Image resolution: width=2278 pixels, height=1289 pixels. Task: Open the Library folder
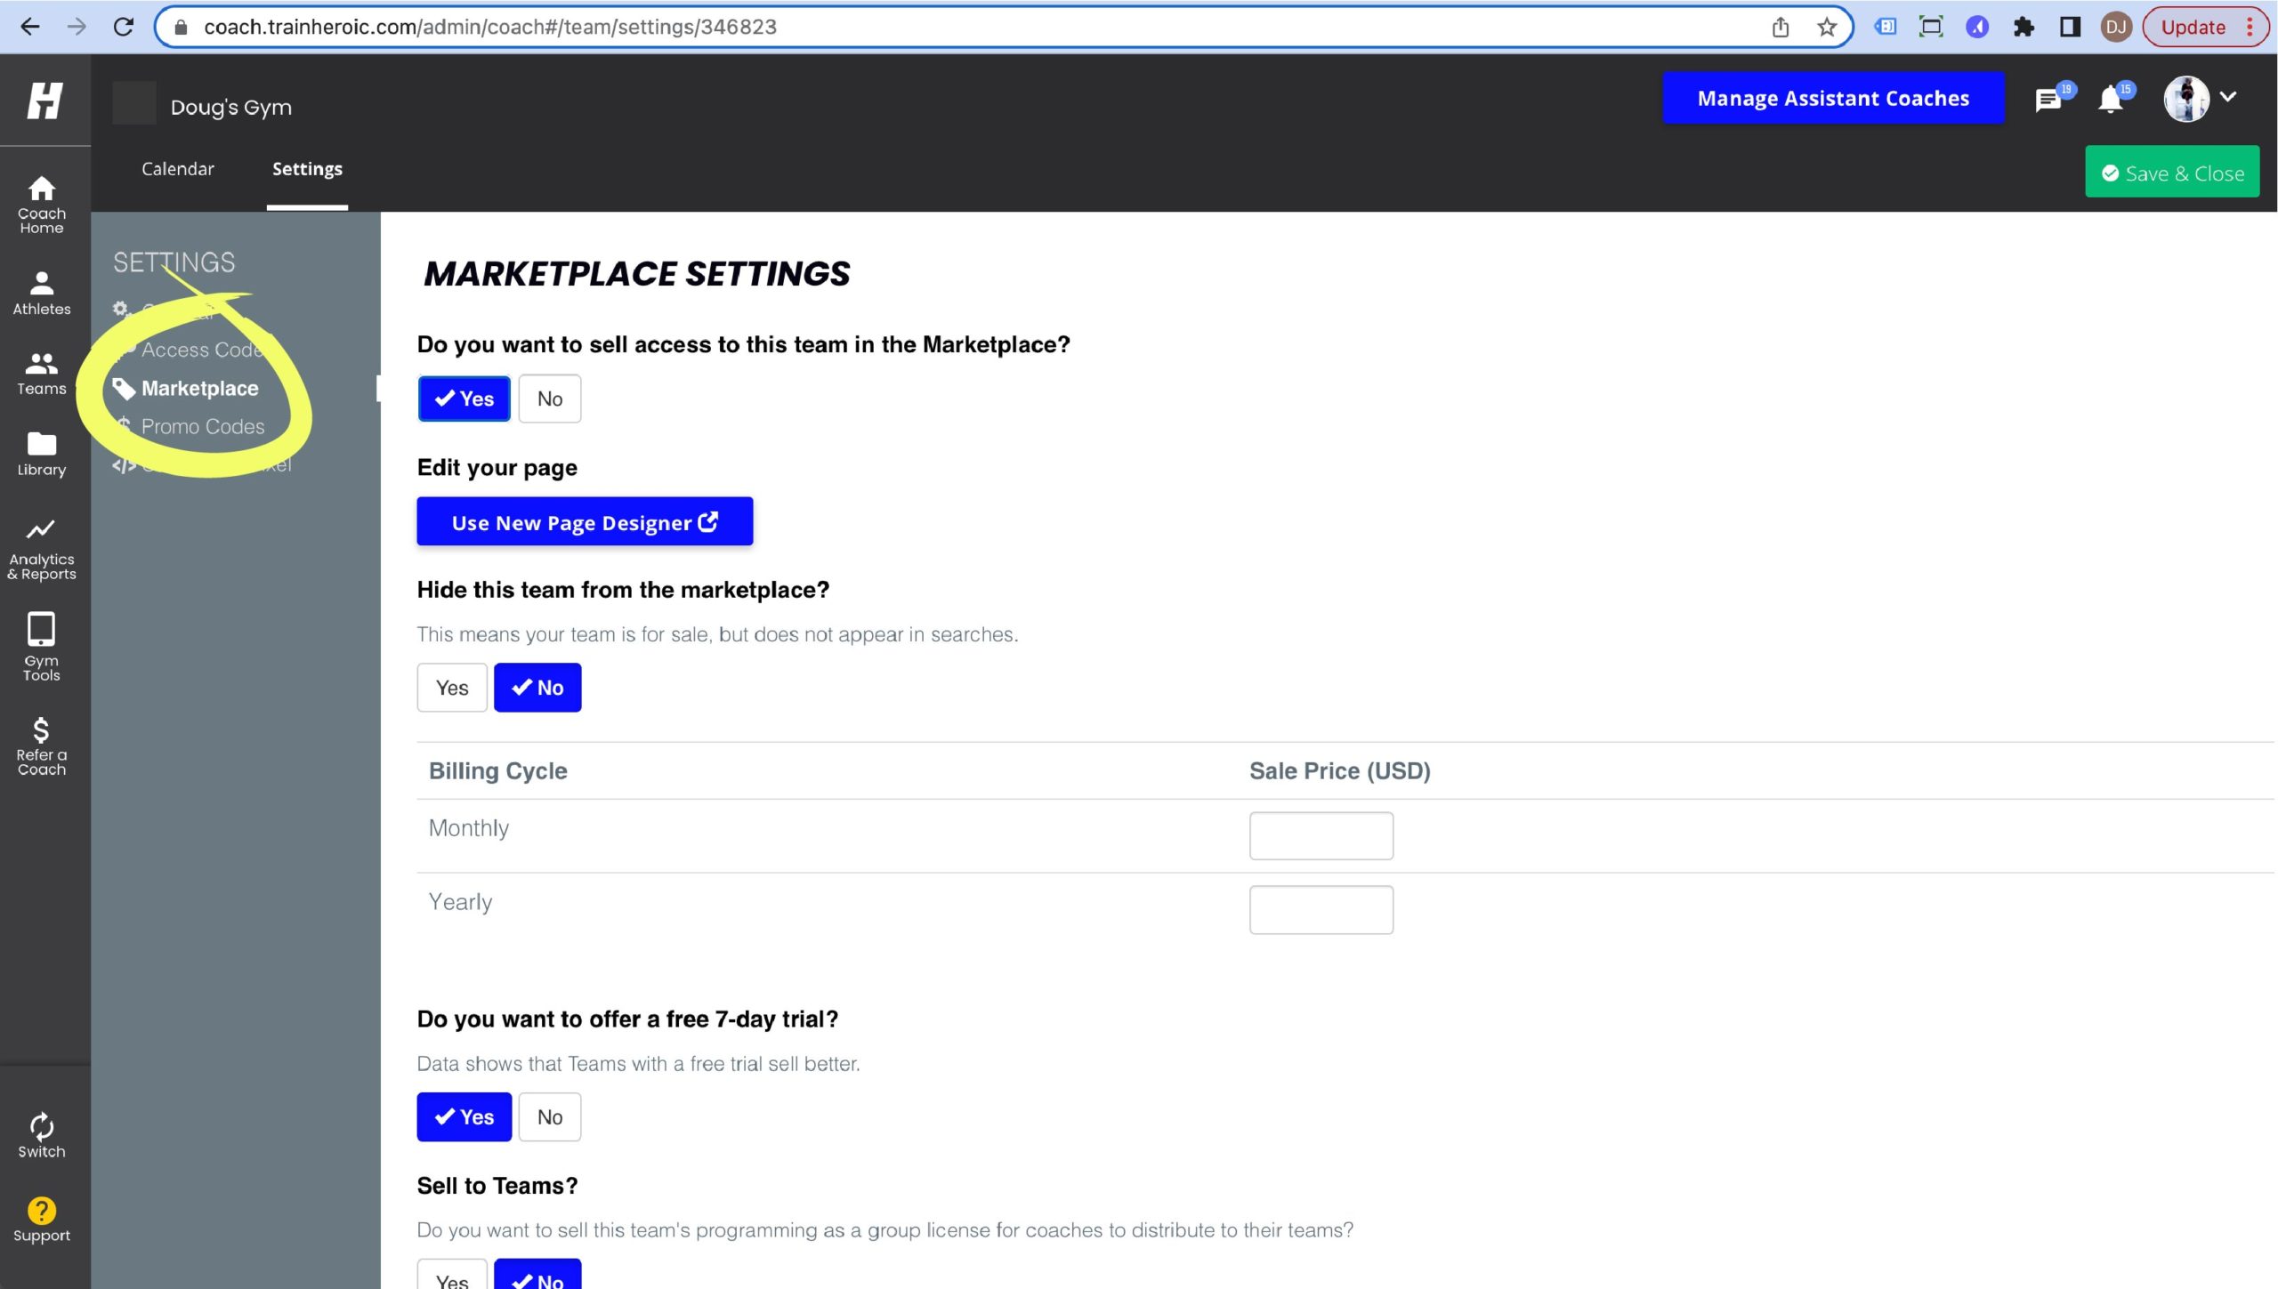pos(42,455)
